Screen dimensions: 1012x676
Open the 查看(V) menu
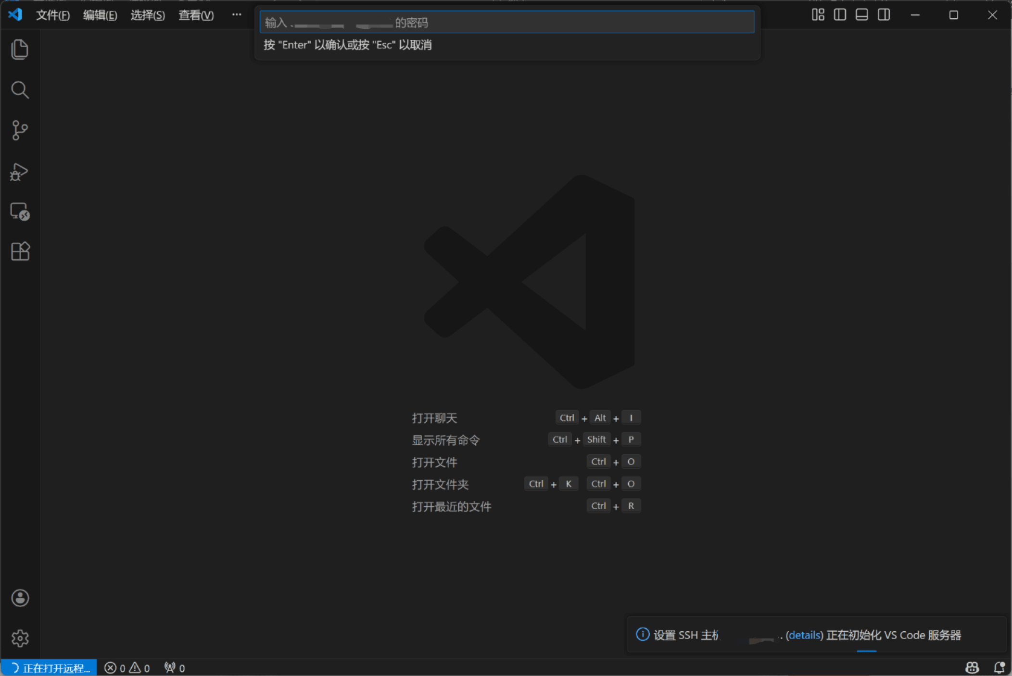pyautogui.click(x=196, y=15)
